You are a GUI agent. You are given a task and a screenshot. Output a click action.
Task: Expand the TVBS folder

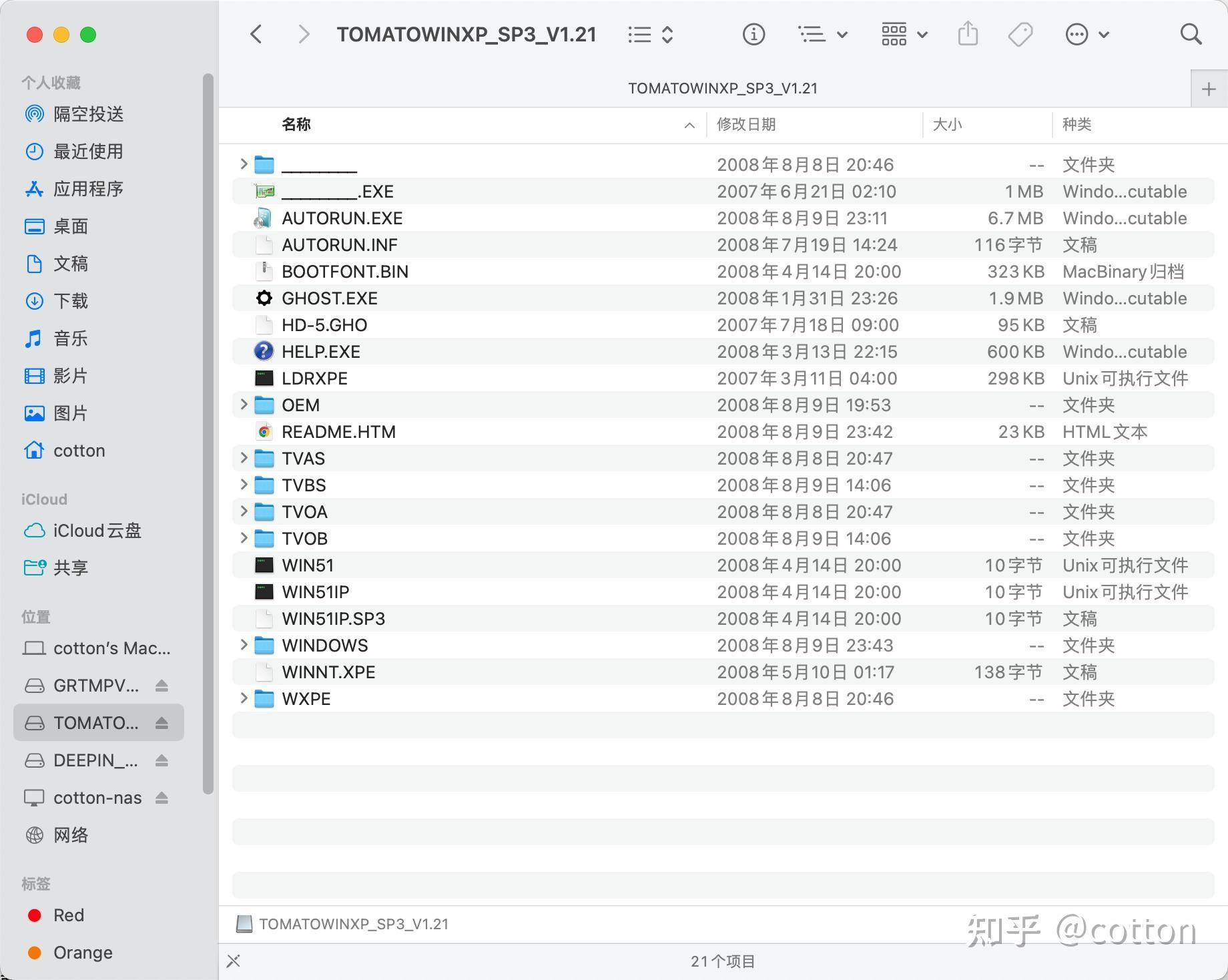click(x=244, y=484)
